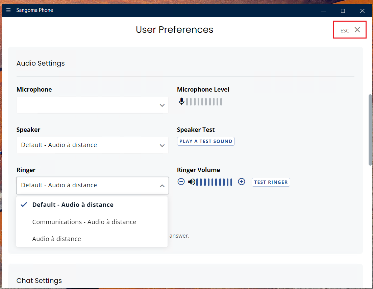Close the Sangoma Phone window
The height and width of the screenshot is (289, 373).
tap(362, 11)
